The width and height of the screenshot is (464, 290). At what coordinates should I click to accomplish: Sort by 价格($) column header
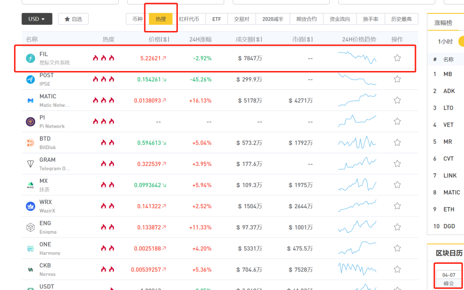click(159, 40)
